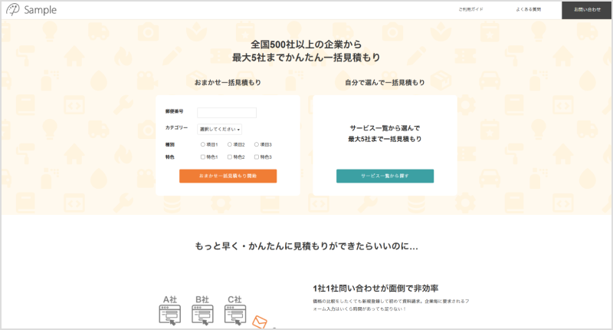Click the Sample logo icon
This screenshot has height=330, width=613.
[12, 9]
